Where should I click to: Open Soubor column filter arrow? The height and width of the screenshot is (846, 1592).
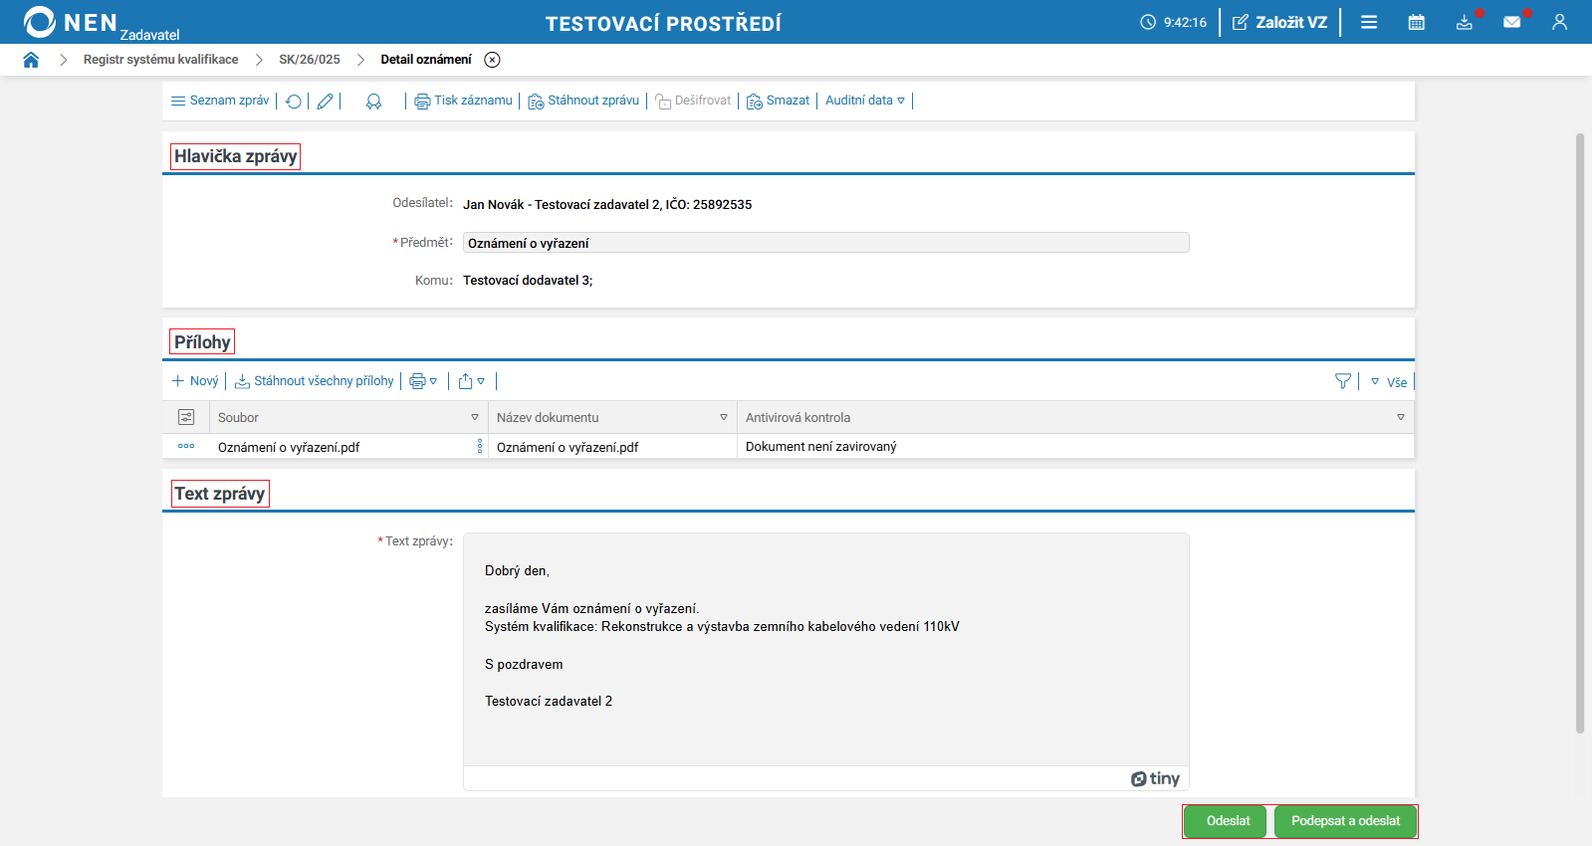(474, 418)
